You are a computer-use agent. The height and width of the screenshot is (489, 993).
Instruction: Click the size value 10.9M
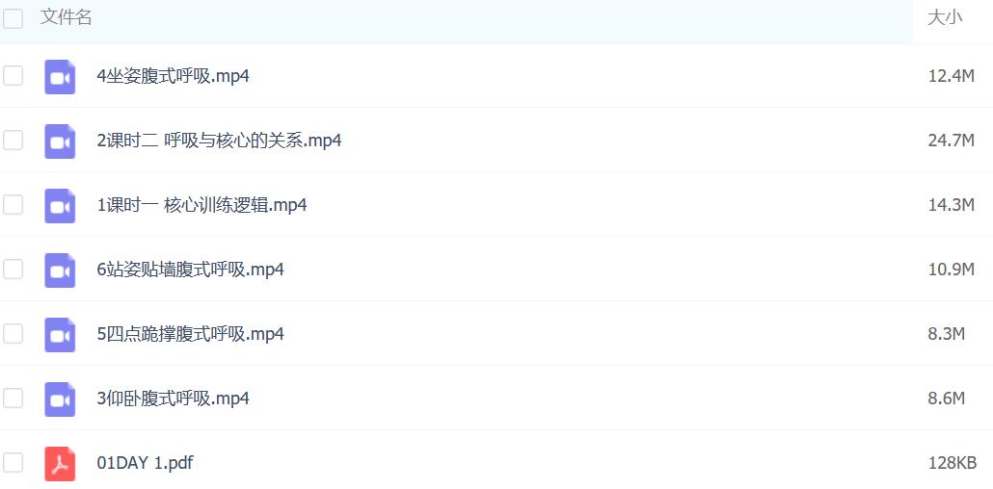point(952,270)
